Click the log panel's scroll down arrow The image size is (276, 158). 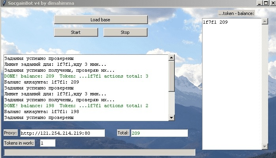coord(171,117)
